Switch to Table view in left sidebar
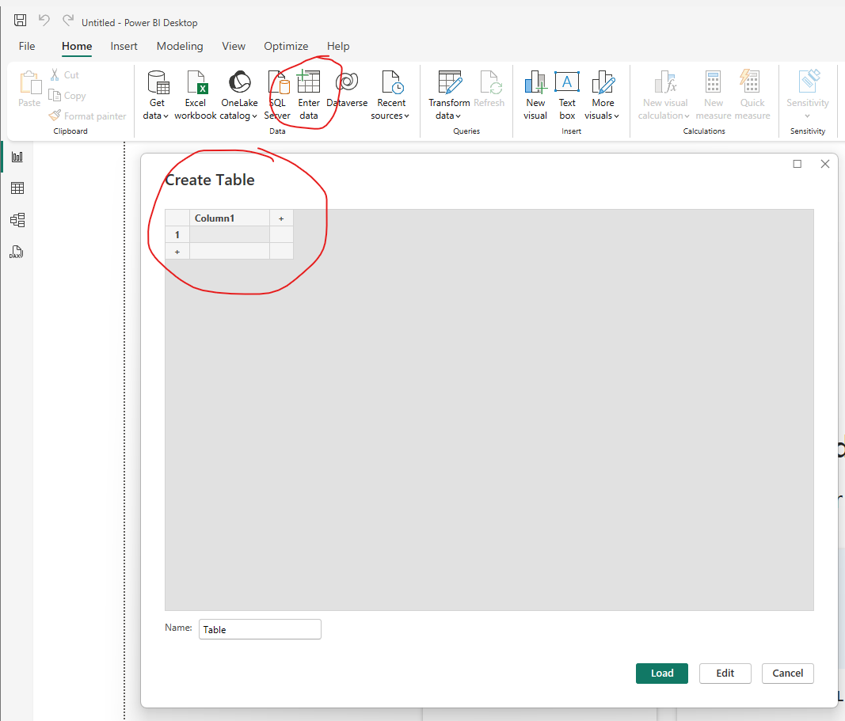Screen dimensions: 845x721 [x=17, y=188]
